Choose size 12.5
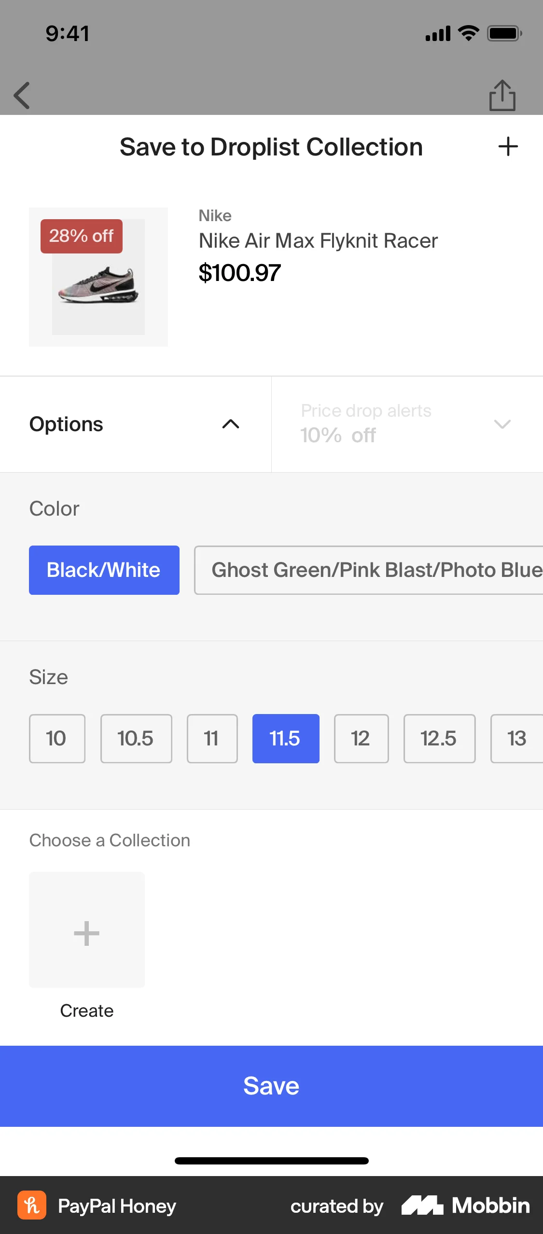The image size is (543, 1234). [439, 739]
